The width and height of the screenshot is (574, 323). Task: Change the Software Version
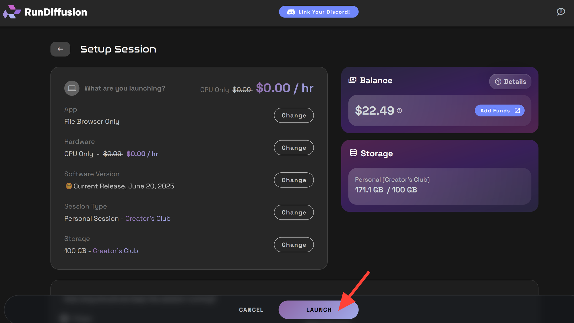coord(294,180)
